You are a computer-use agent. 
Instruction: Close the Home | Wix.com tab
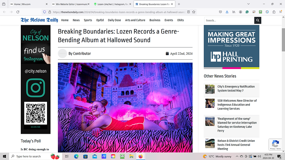click(x=46, y=4)
